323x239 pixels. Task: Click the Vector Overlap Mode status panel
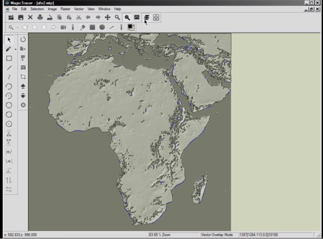tap(218, 235)
